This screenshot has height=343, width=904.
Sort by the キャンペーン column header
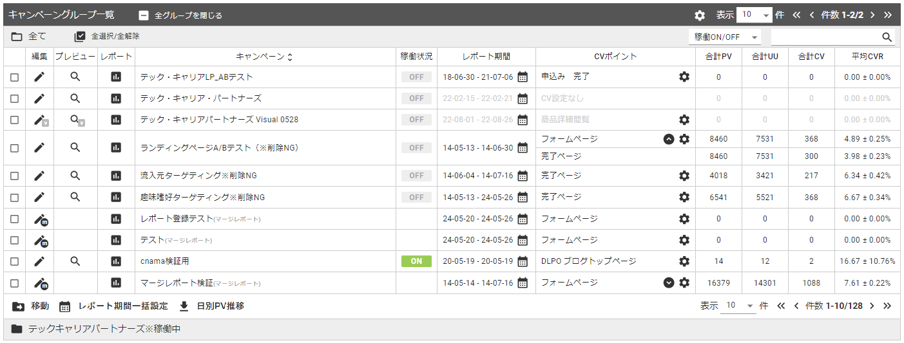(x=264, y=57)
